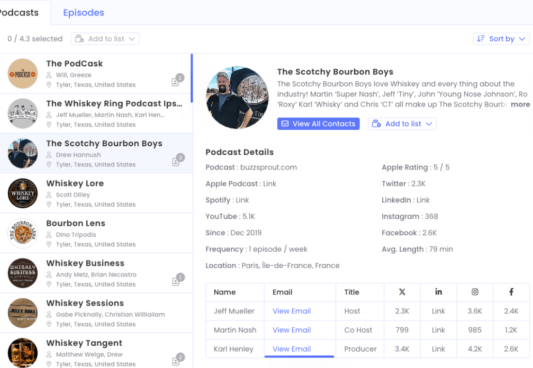The image size is (533, 368).
Task: Open Karl Henley's LinkedIn link
Action: click(x=438, y=349)
